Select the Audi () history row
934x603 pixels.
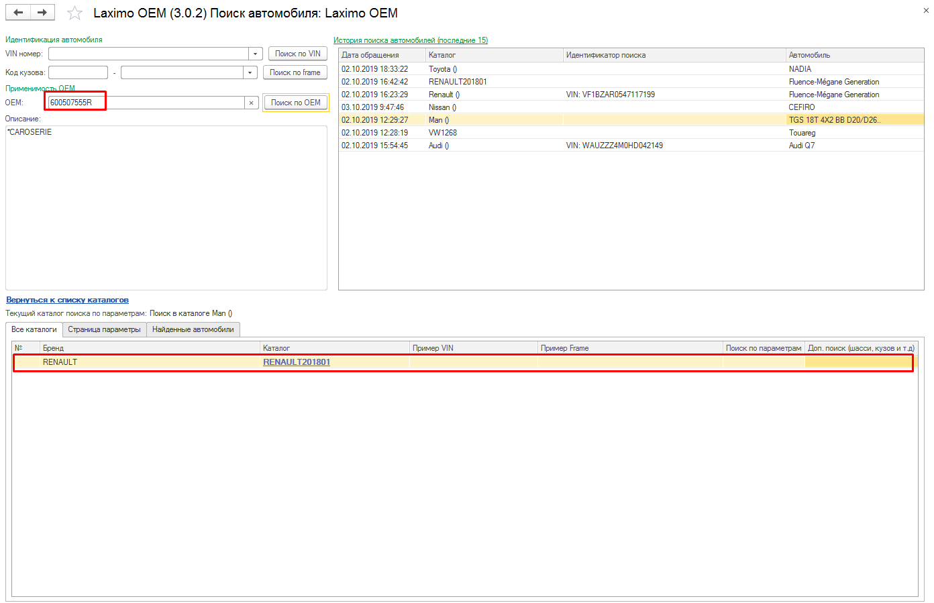[631, 146]
